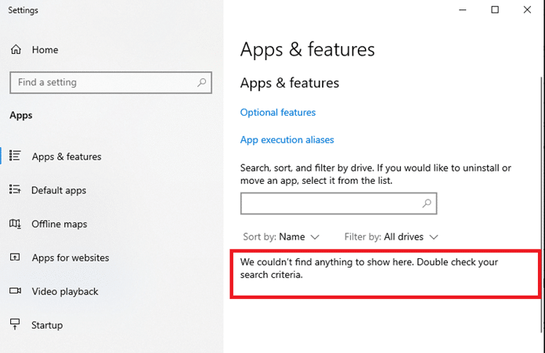Click the Offline maps icon

(15, 224)
